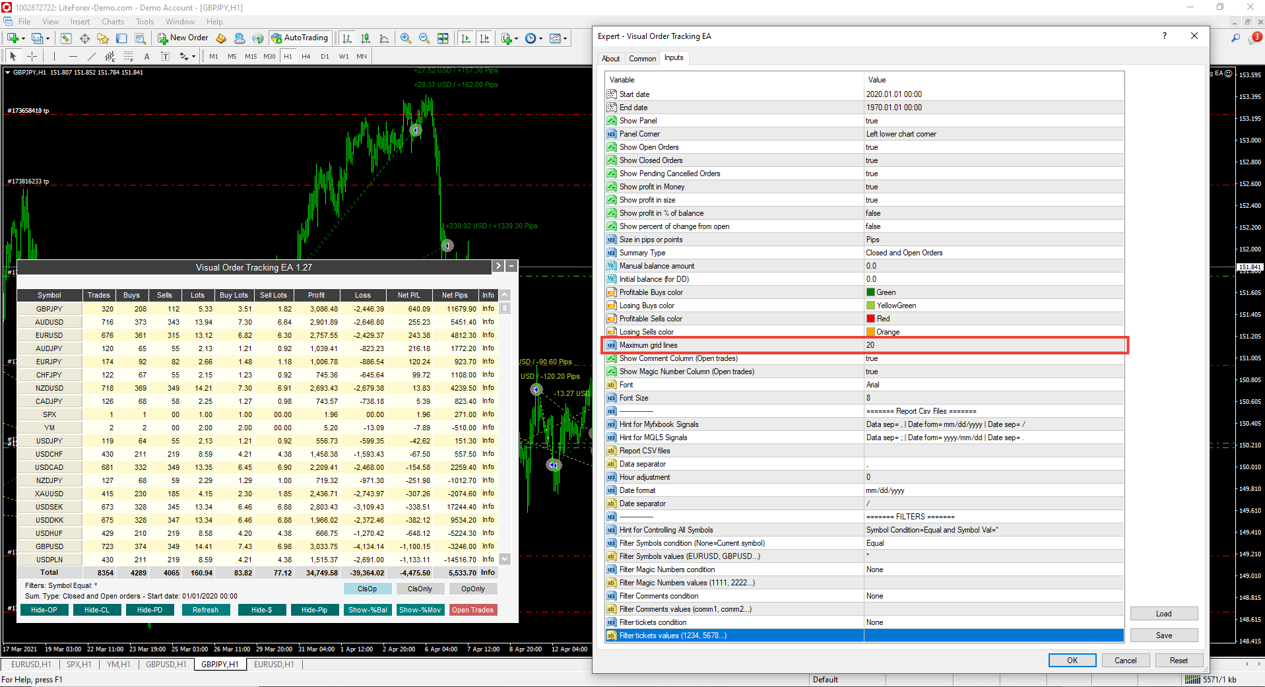Toggle chart Auto Scroll icon
The image size is (1265, 687).
466,38
